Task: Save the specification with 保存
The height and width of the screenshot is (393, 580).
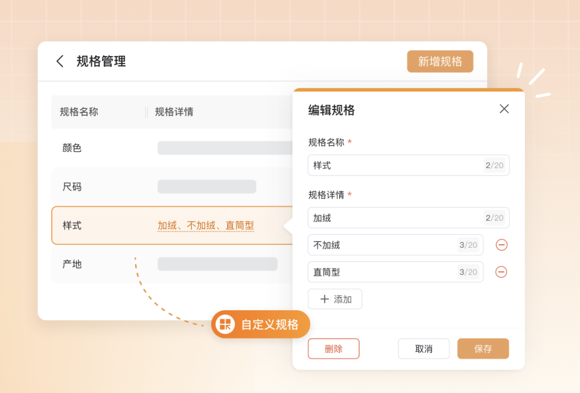Action: [483, 349]
